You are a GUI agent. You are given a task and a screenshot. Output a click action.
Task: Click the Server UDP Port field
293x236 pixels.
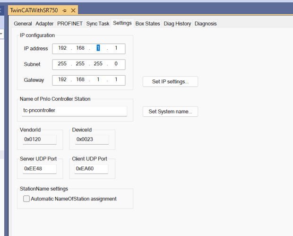[40, 169]
